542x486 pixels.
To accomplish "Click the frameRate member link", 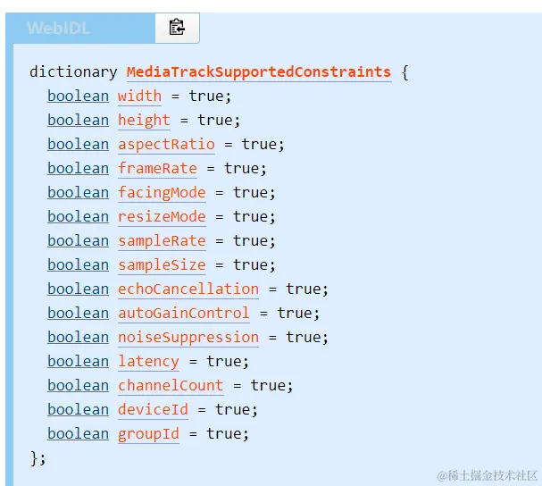I will click(158, 169).
